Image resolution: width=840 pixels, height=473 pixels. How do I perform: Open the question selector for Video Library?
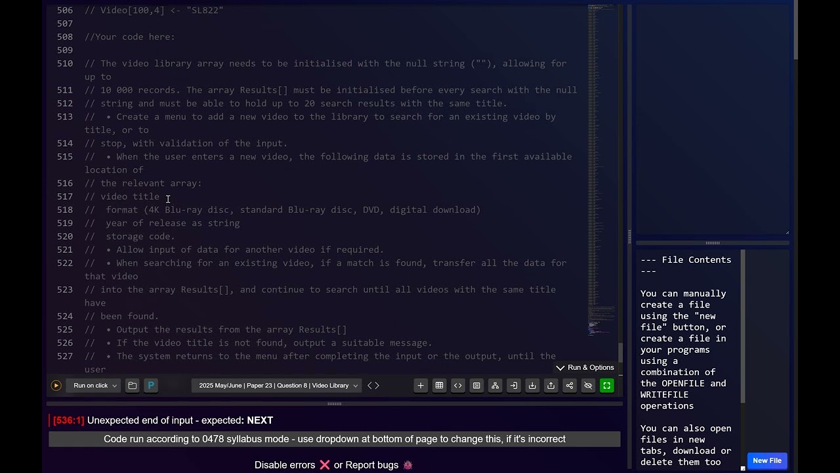coord(278,386)
